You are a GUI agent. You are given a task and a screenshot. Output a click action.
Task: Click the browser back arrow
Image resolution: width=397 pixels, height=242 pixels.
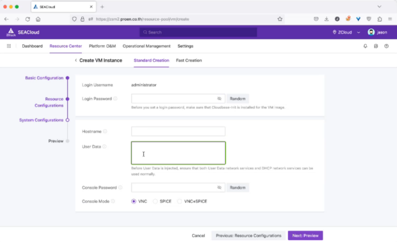coord(7,19)
